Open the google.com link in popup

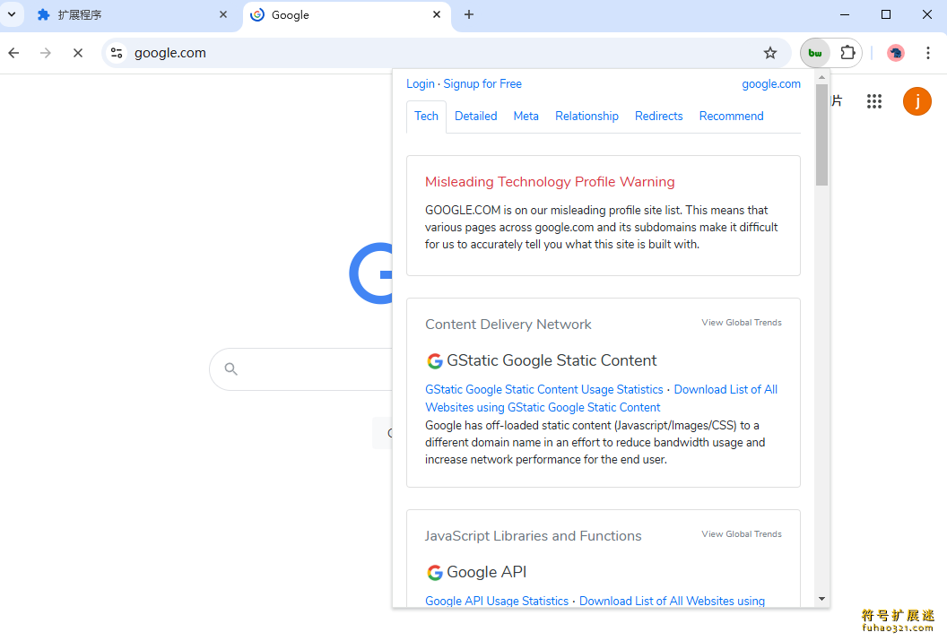pyautogui.click(x=771, y=84)
